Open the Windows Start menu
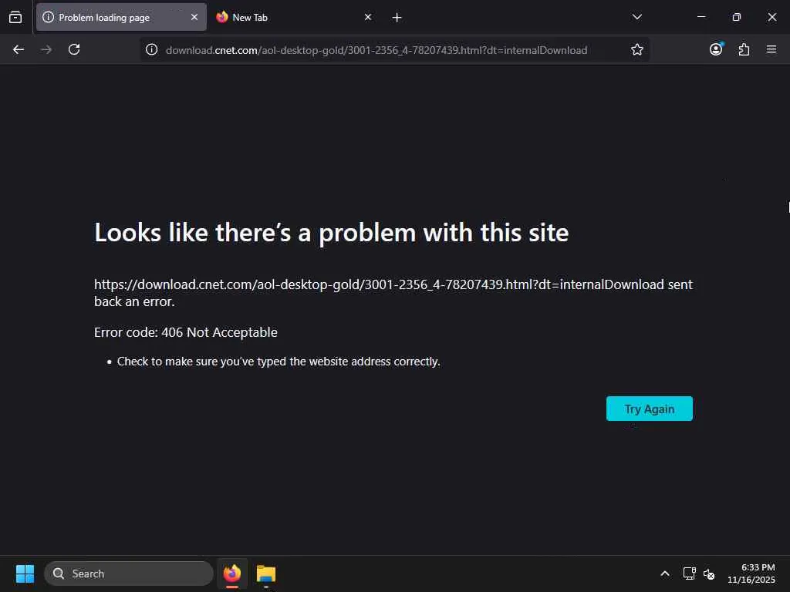 coord(25,573)
